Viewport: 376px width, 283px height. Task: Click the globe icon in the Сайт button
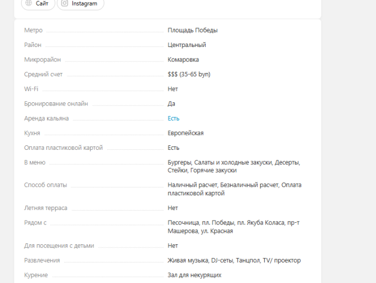[x=29, y=3]
